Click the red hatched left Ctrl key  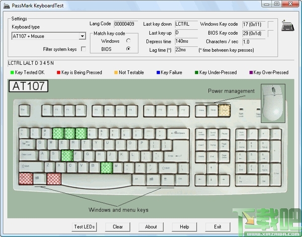tap(26, 179)
